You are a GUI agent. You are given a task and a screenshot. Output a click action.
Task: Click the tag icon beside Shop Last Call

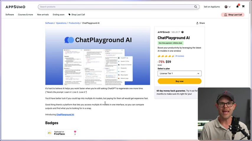tap(69, 15)
